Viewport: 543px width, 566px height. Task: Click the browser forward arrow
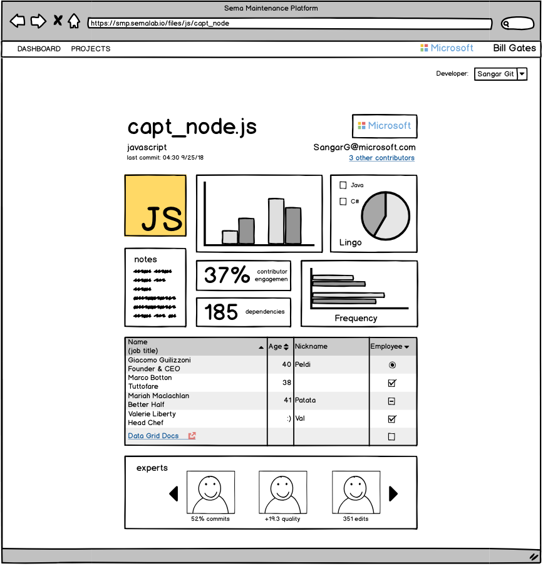coord(38,21)
